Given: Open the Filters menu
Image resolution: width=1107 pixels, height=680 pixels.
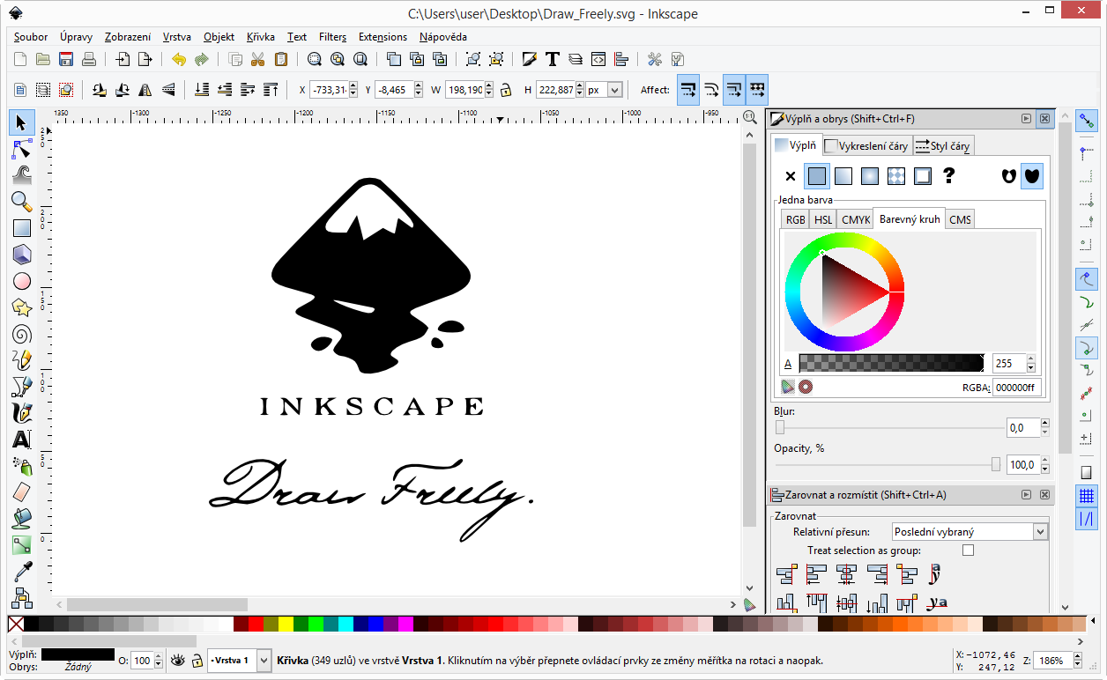Looking at the screenshot, I should pos(332,37).
